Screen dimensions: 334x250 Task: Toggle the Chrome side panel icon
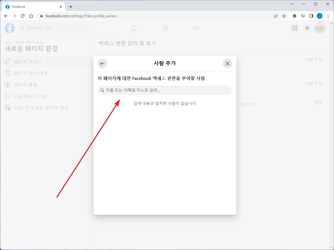pos(311,16)
